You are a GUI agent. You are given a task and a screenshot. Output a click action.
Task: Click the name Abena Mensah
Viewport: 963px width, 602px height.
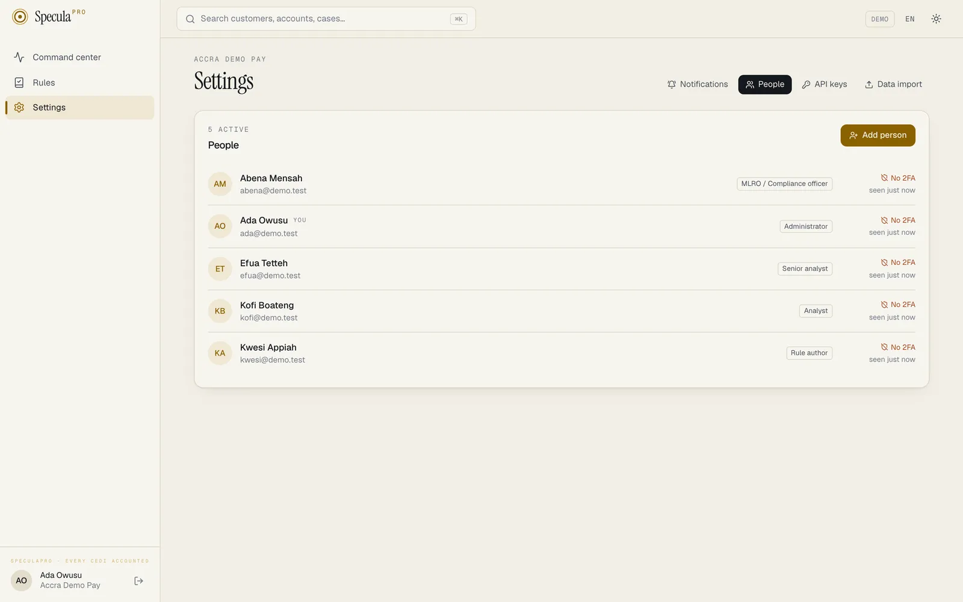click(271, 178)
